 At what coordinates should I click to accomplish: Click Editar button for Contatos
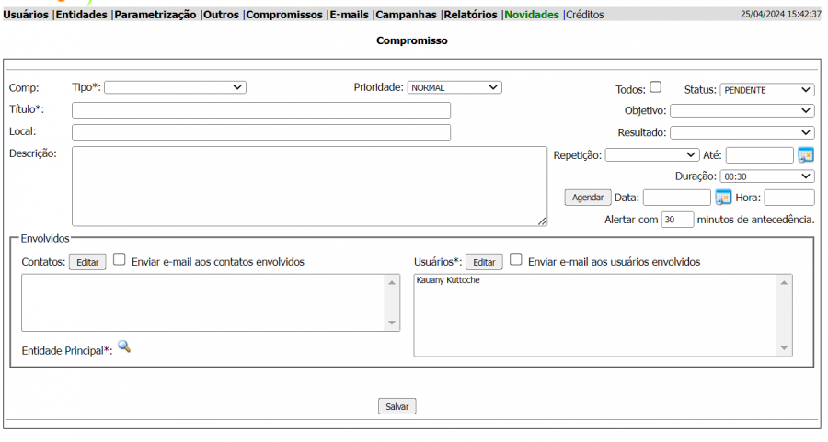click(x=87, y=262)
